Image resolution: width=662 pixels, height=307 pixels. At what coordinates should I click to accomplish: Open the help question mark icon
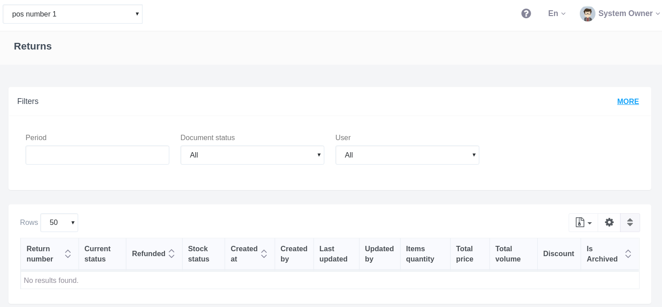point(526,13)
